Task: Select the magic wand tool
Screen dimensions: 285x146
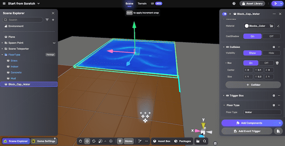Action: [140, 141]
